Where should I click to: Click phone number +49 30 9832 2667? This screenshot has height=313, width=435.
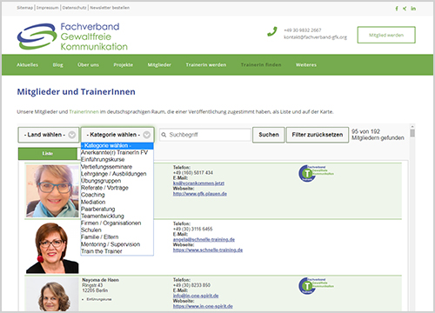(x=303, y=30)
